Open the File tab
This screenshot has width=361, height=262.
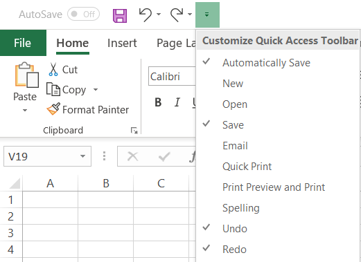click(23, 43)
